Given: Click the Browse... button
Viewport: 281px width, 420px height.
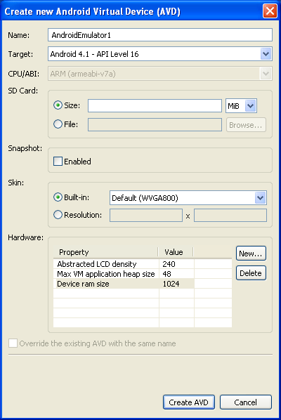Looking at the screenshot, I should point(246,125).
